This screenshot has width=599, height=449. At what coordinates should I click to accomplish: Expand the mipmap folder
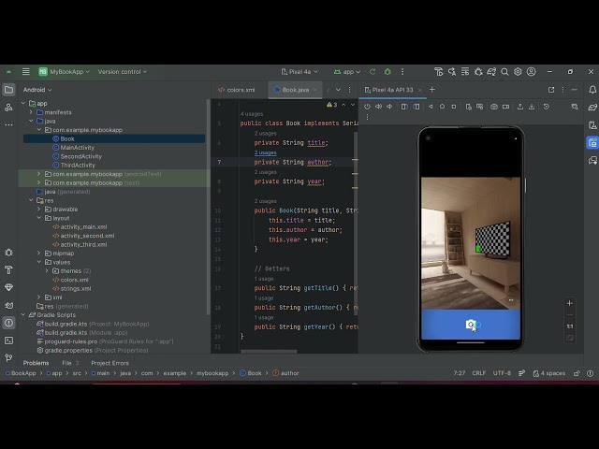point(39,253)
